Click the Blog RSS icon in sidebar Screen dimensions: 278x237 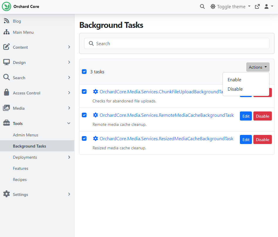6,21
